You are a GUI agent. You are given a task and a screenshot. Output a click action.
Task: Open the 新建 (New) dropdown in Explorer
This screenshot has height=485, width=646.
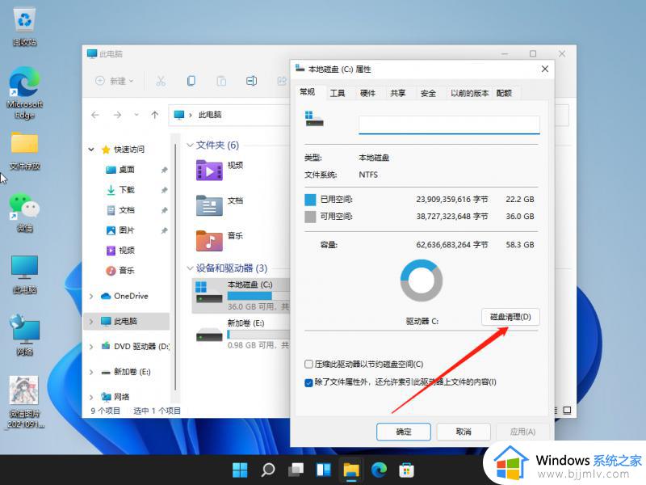[x=115, y=81]
